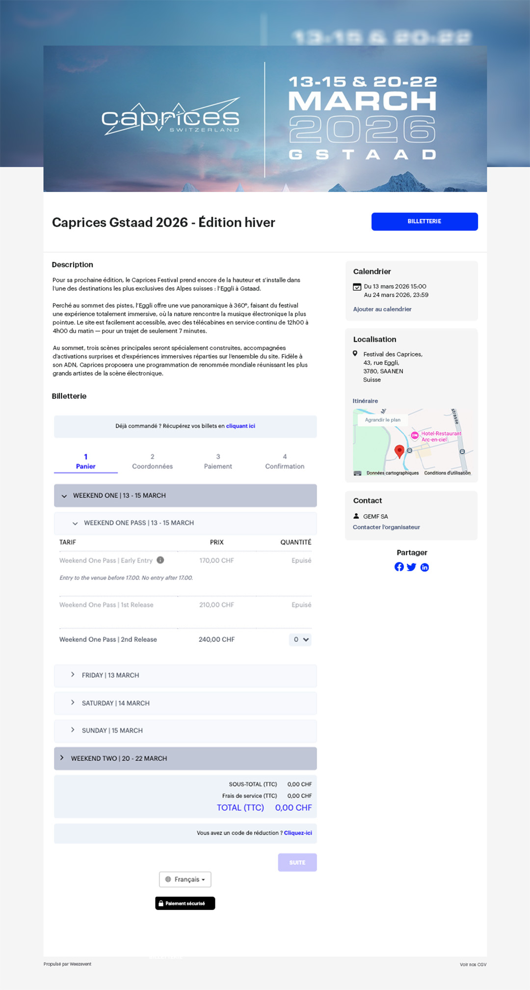Click the red map location pin
530x990 pixels.
tap(399, 451)
